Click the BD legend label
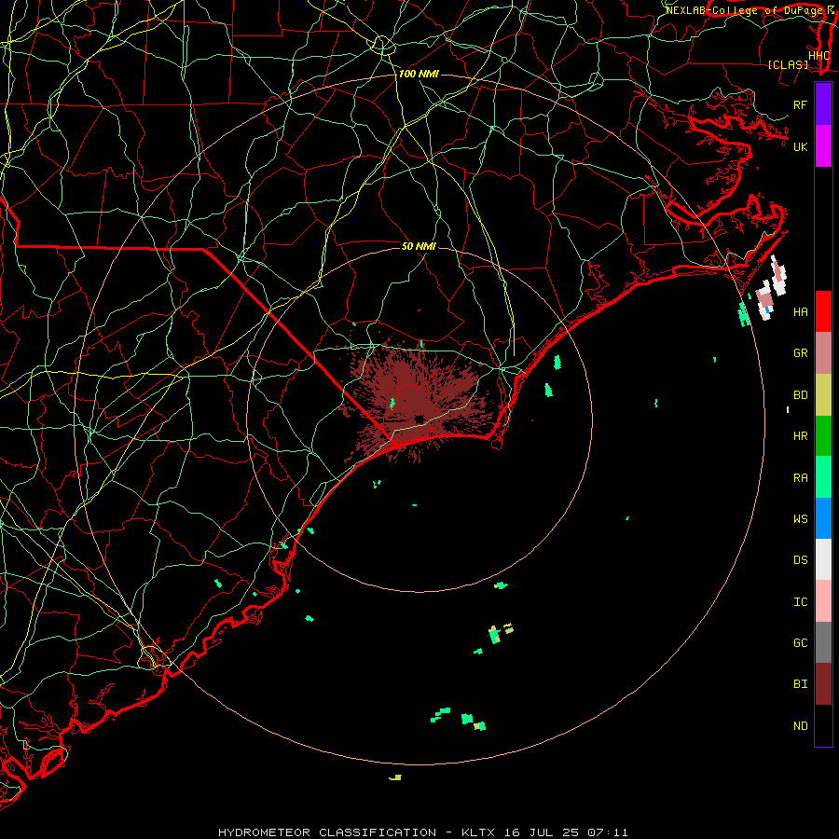 coord(800,395)
